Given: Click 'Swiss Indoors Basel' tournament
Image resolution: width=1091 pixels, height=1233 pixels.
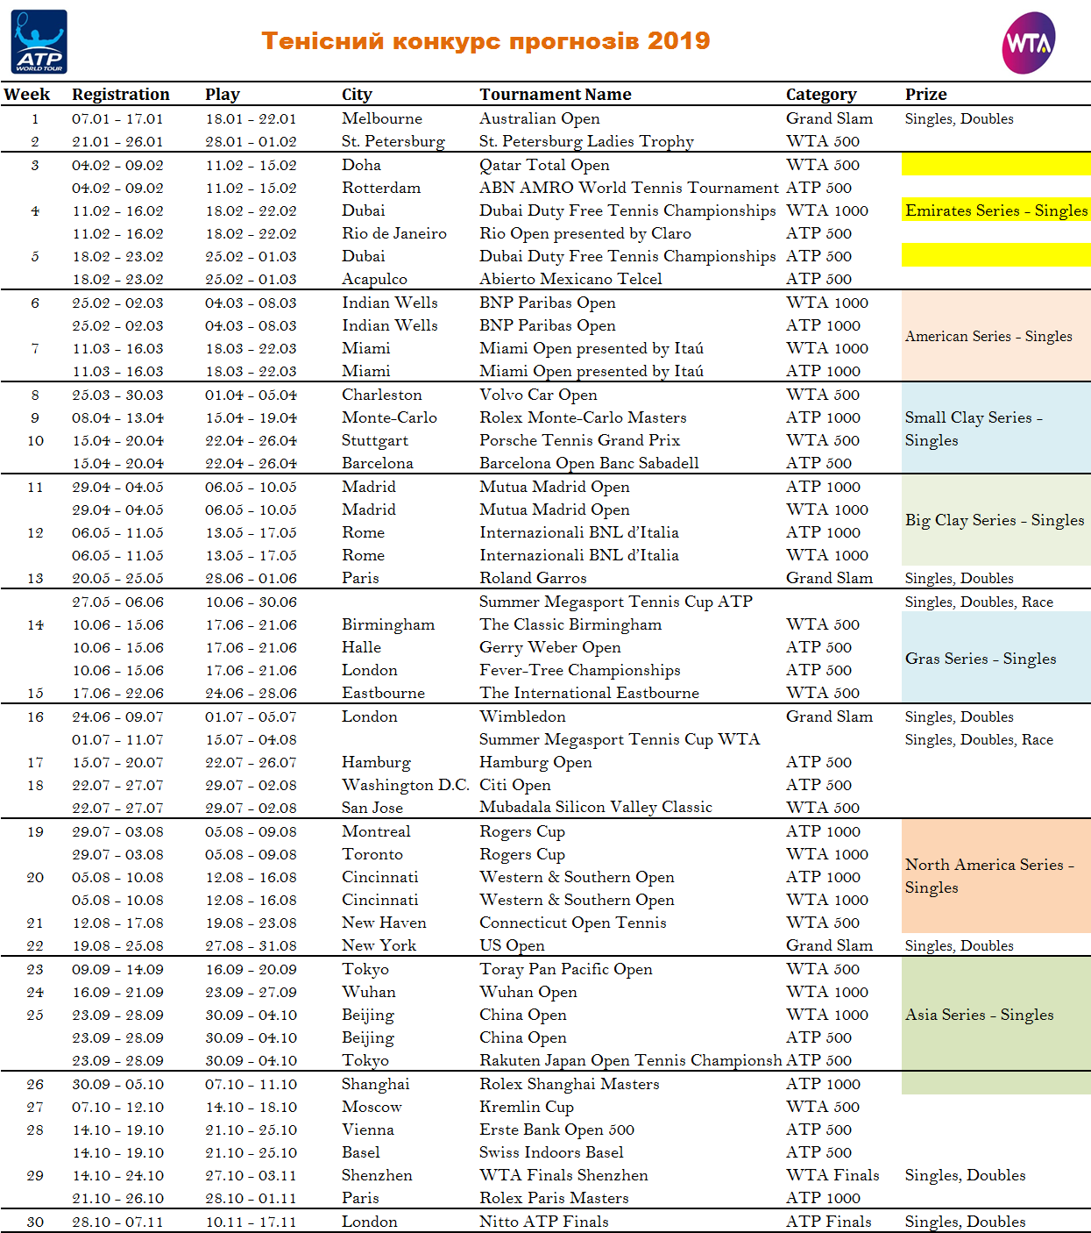Looking at the screenshot, I should tap(551, 1152).
